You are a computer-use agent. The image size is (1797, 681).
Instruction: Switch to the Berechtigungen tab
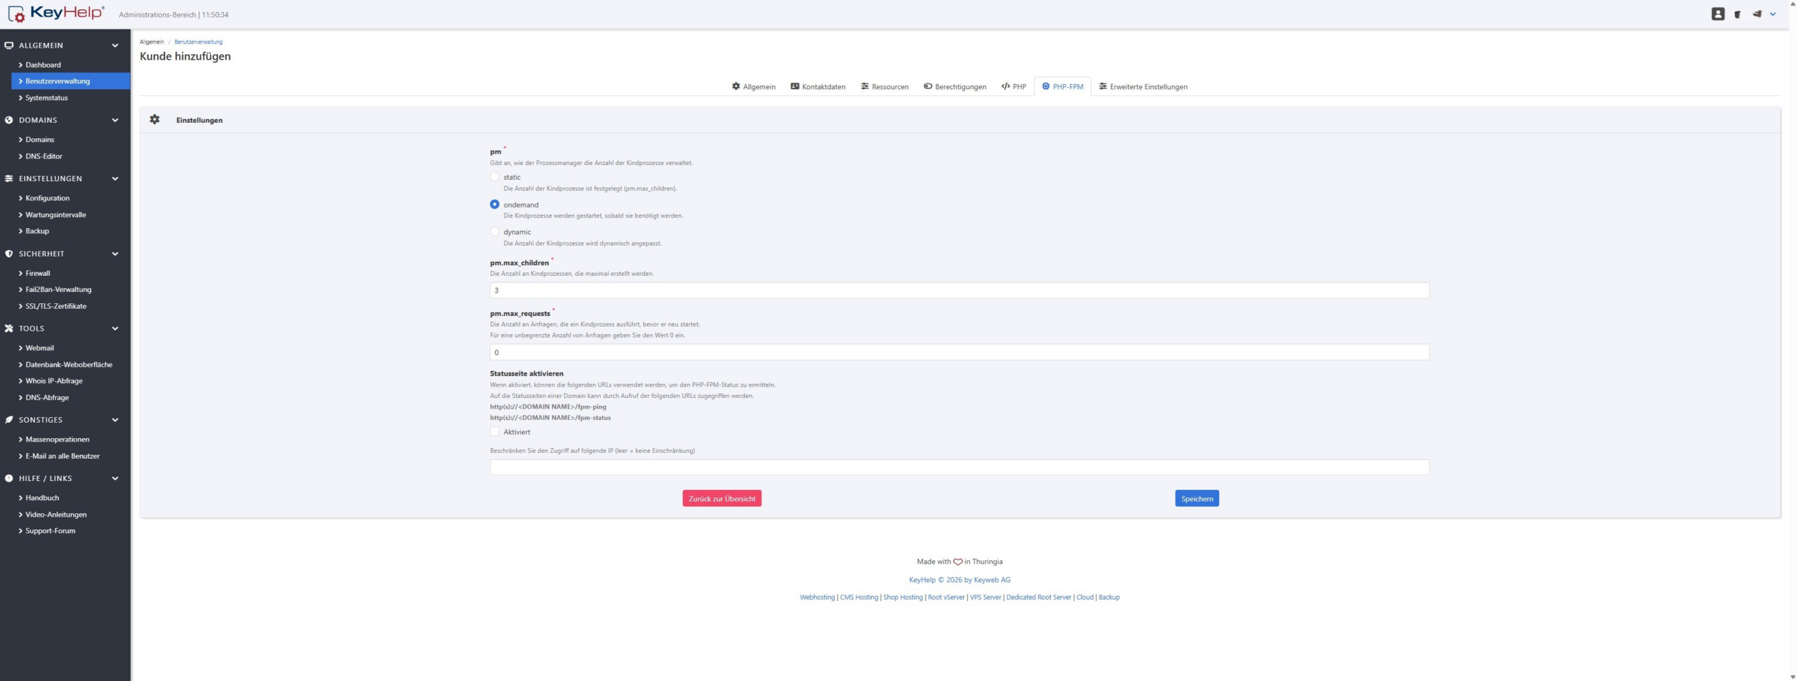click(955, 86)
